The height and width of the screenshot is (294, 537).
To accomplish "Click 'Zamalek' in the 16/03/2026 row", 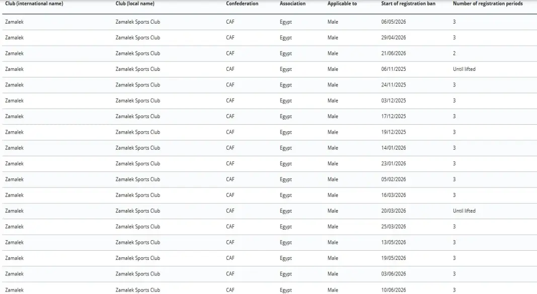I will click(15, 195).
